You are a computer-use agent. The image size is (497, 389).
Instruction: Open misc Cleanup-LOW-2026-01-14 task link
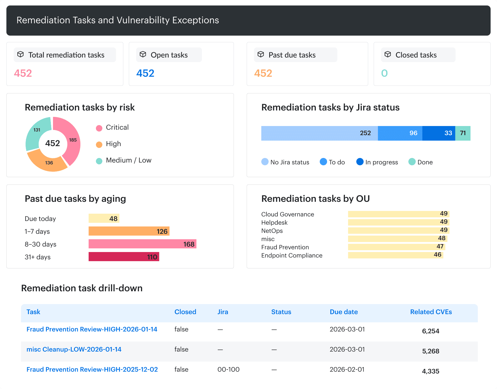pyautogui.click(x=74, y=349)
